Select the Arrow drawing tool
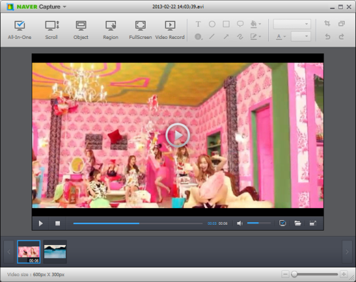 coord(226,36)
